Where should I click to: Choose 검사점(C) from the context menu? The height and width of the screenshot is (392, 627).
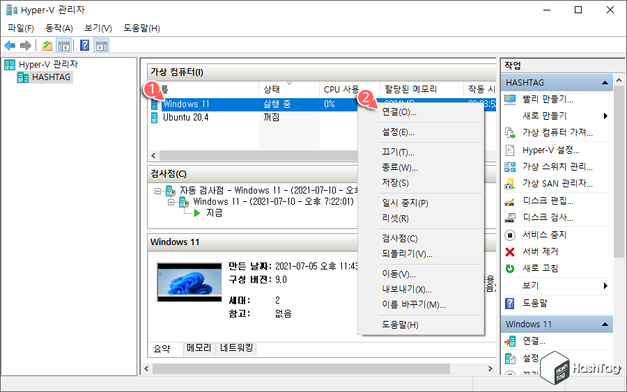[421, 239]
